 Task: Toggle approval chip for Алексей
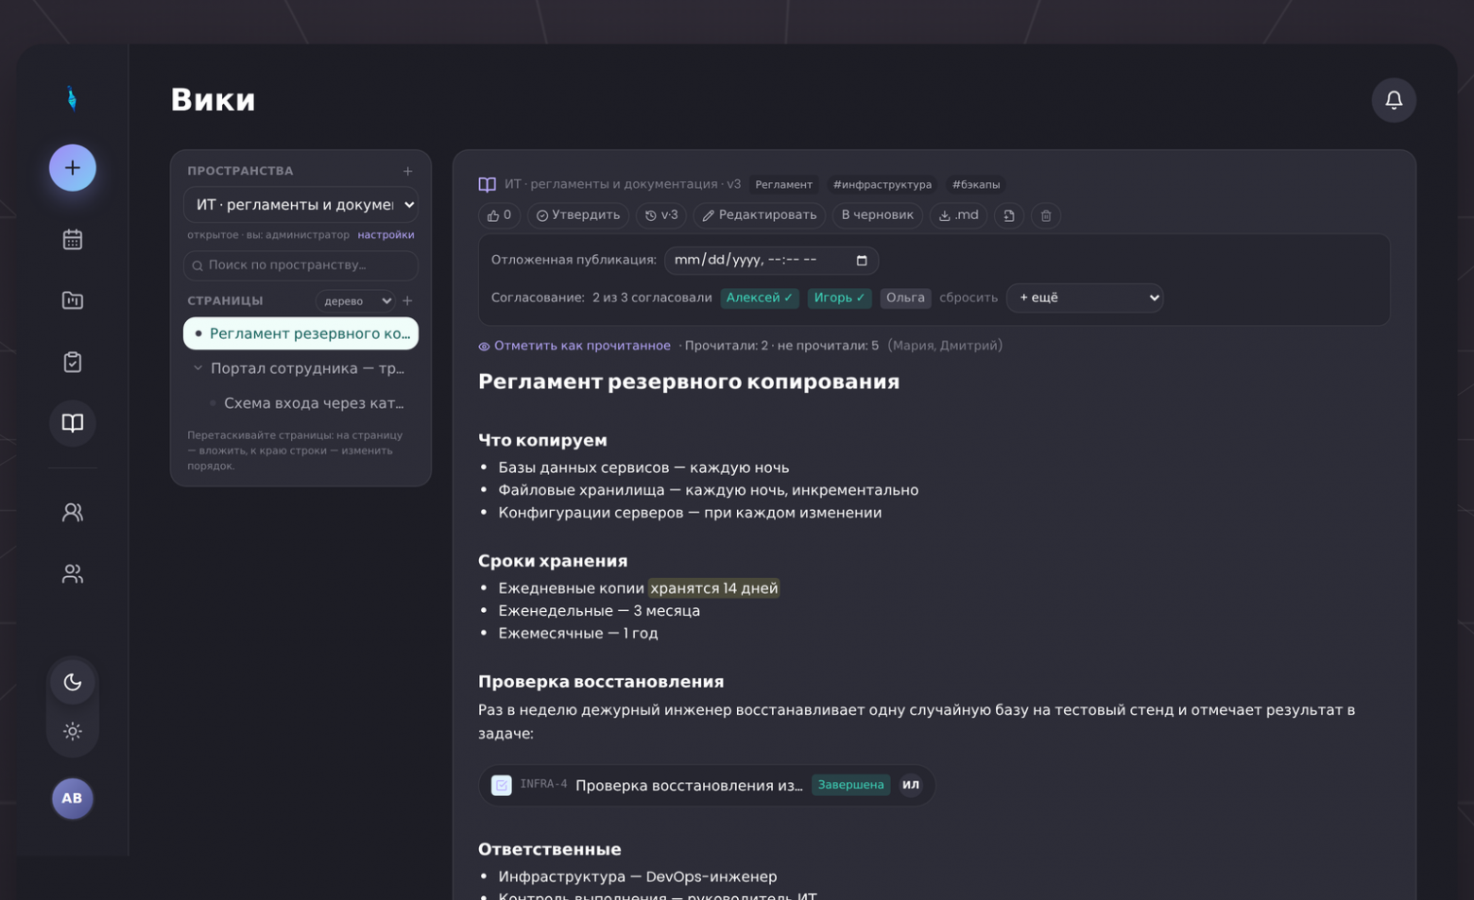pyautogui.click(x=760, y=298)
